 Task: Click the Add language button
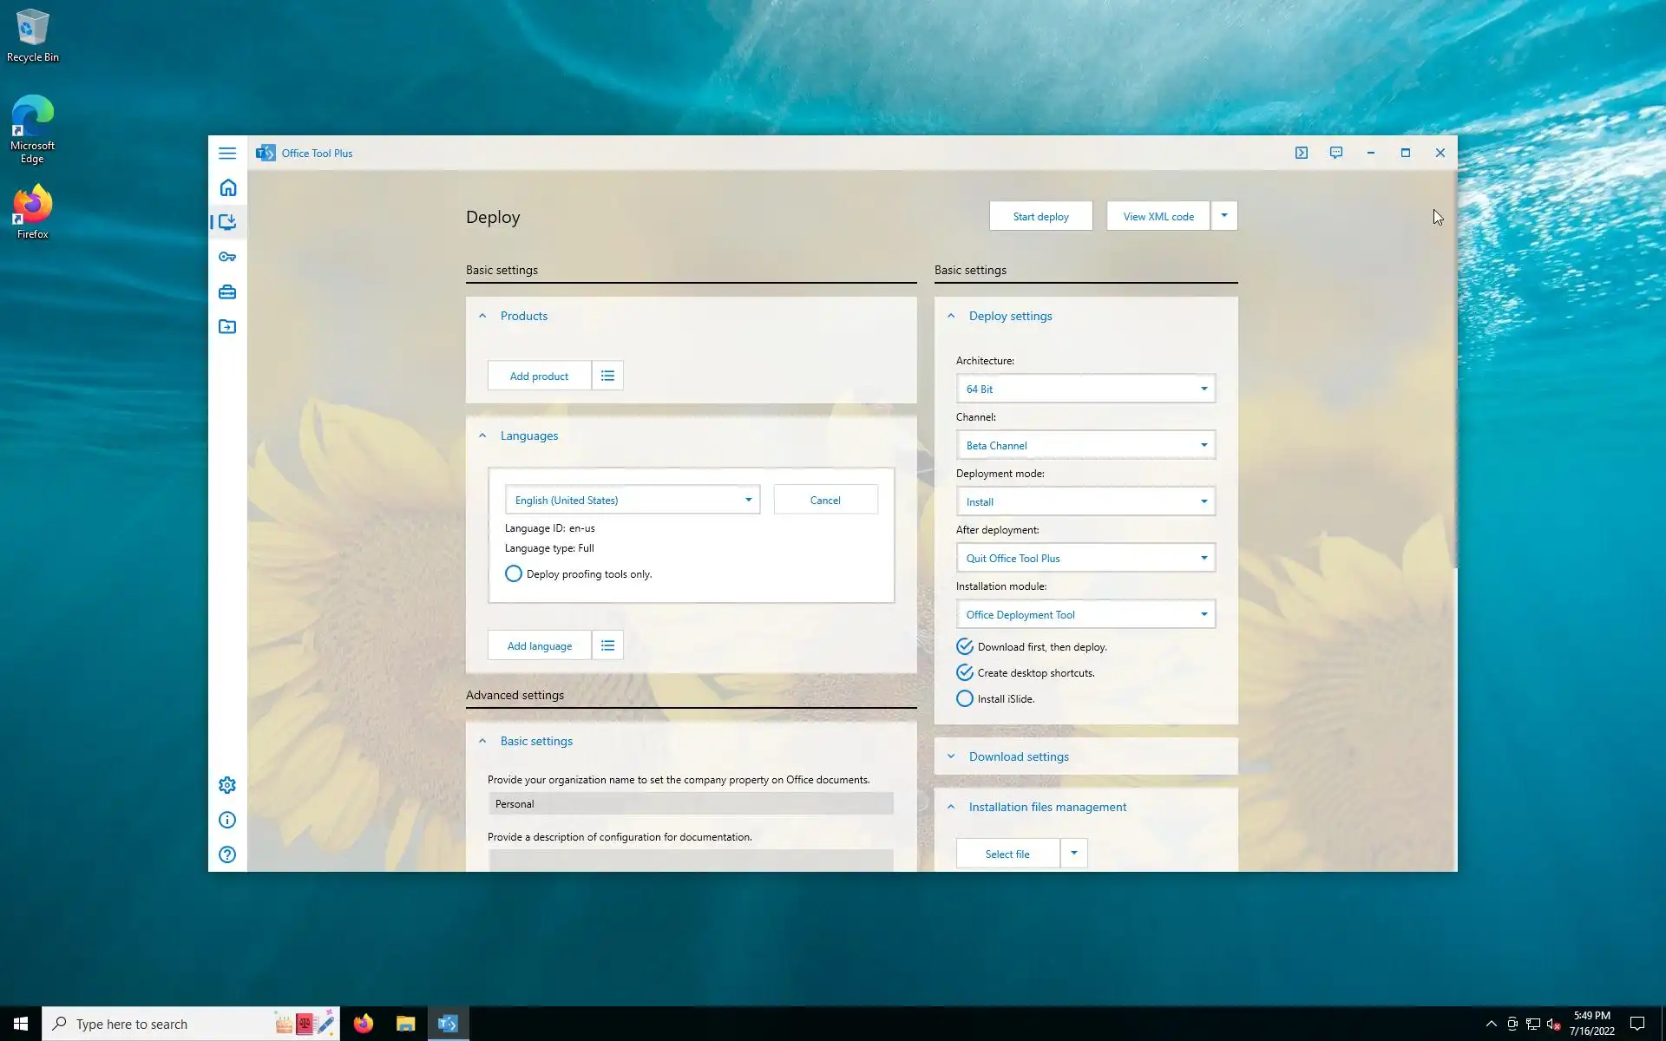tap(539, 645)
